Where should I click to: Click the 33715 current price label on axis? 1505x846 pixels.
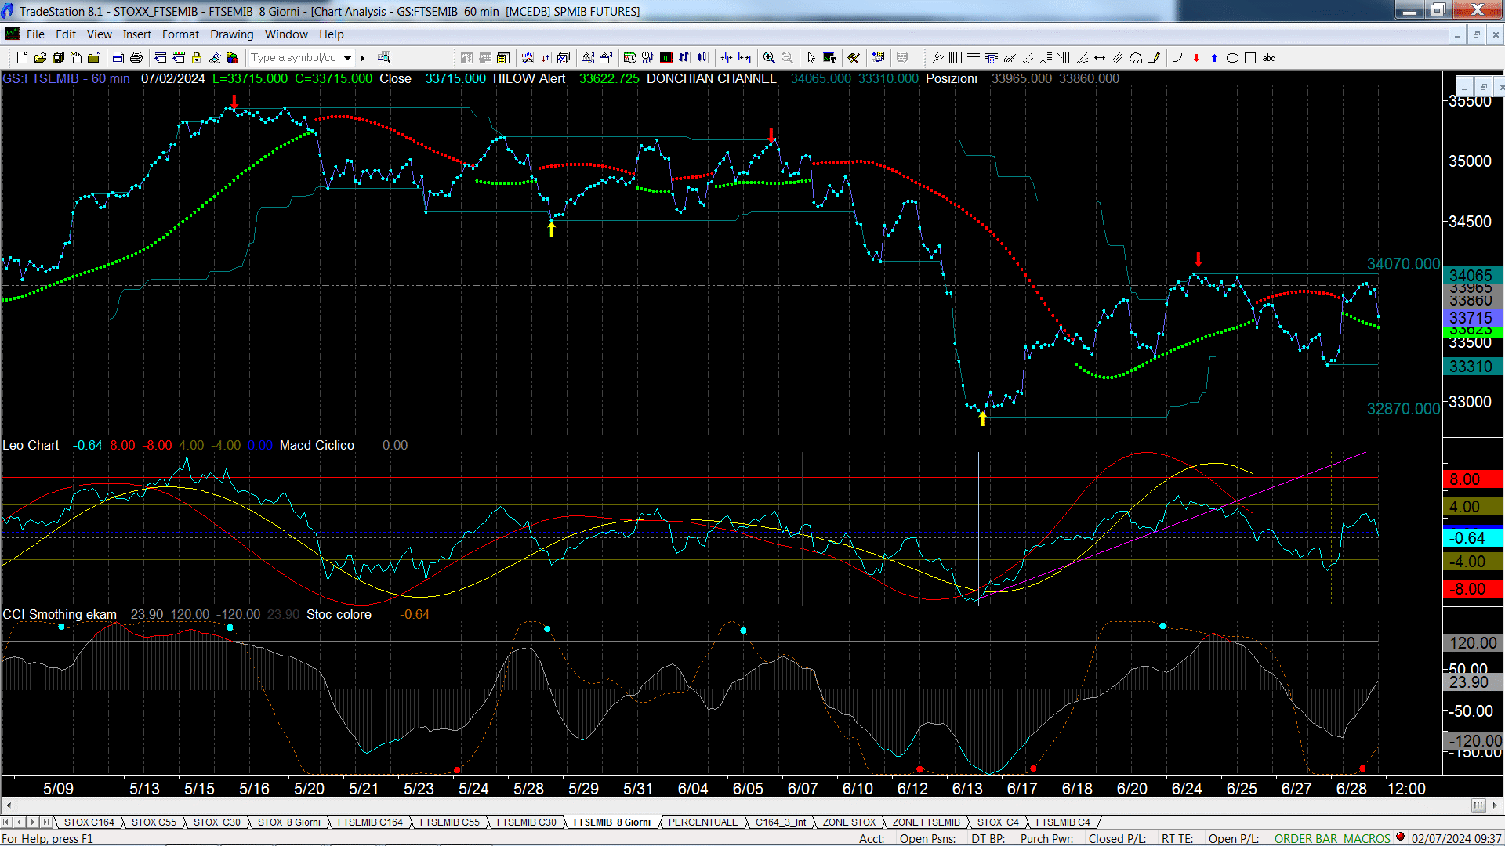click(1472, 318)
